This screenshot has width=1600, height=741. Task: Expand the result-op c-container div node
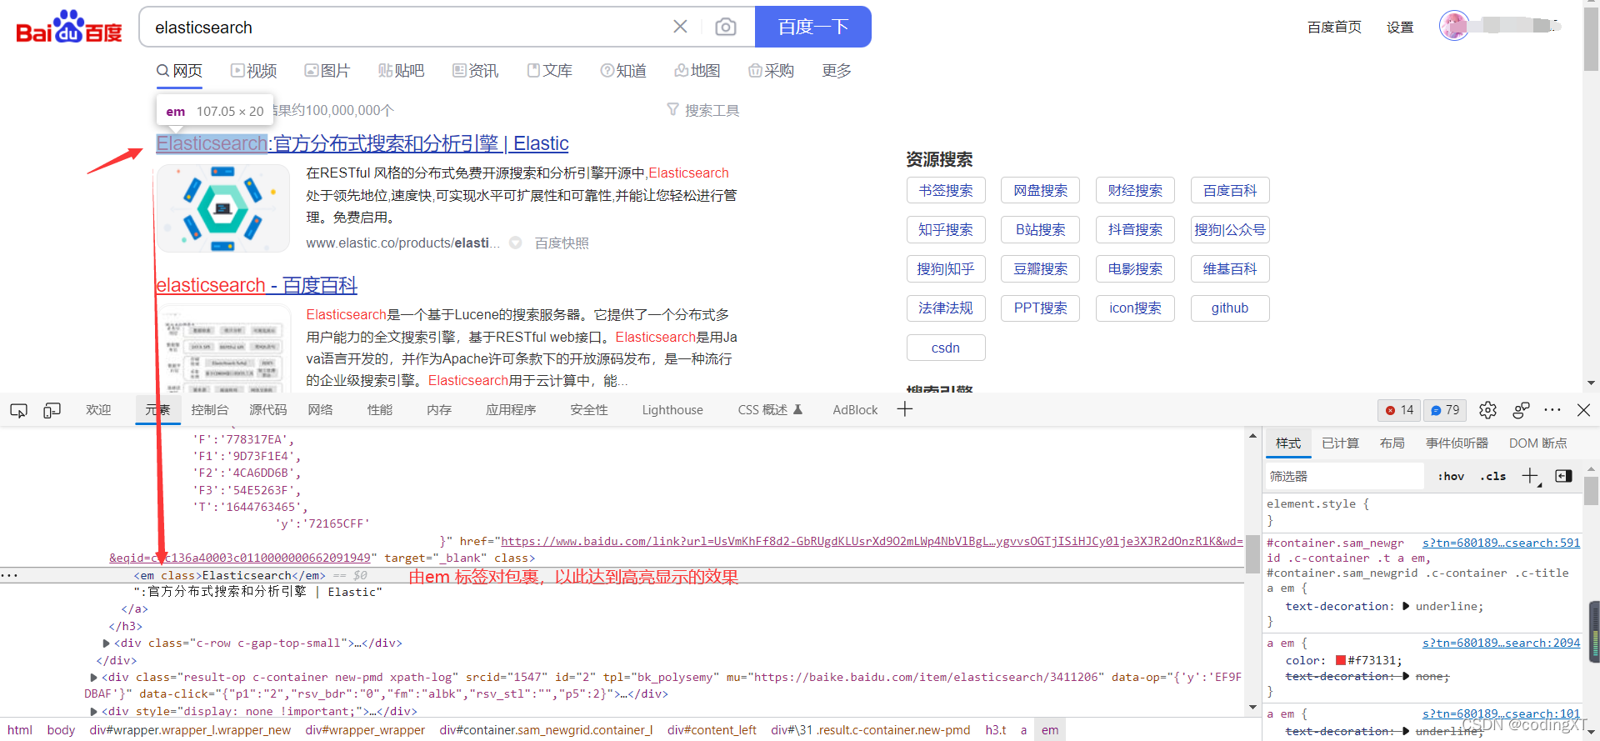(x=94, y=678)
